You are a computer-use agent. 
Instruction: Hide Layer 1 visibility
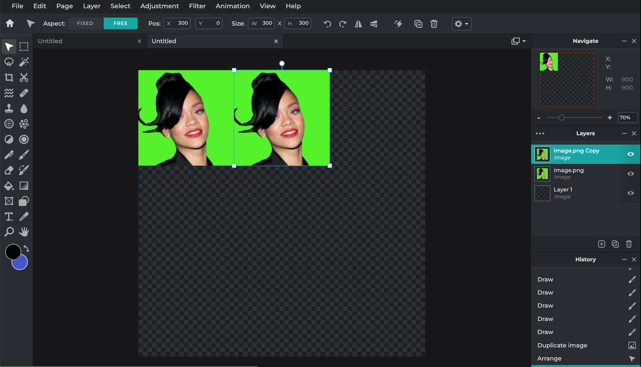coord(631,193)
